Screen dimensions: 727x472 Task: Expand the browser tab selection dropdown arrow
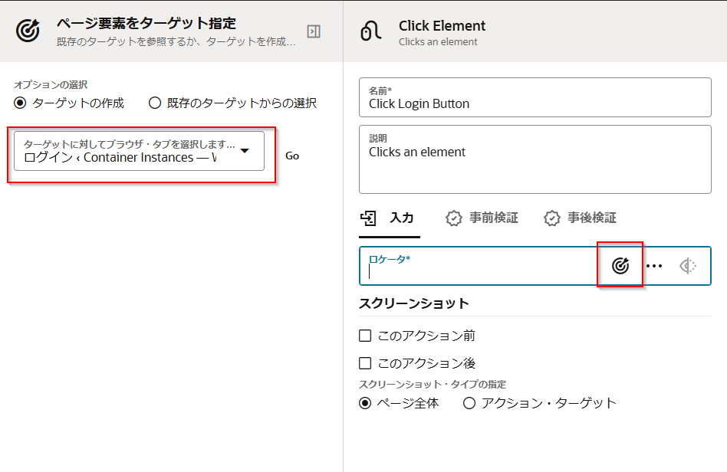(x=245, y=150)
